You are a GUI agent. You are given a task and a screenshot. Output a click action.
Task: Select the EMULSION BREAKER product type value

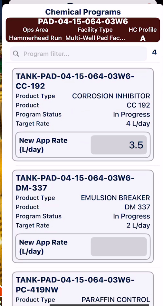click(x=115, y=198)
